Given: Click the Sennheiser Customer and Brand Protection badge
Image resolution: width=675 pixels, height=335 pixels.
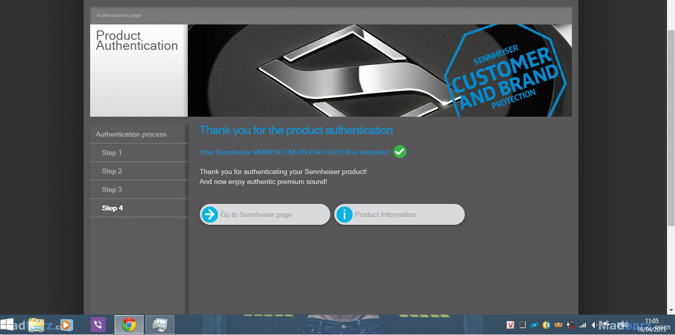Looking at the screenshot, I should tap(505, 70).
